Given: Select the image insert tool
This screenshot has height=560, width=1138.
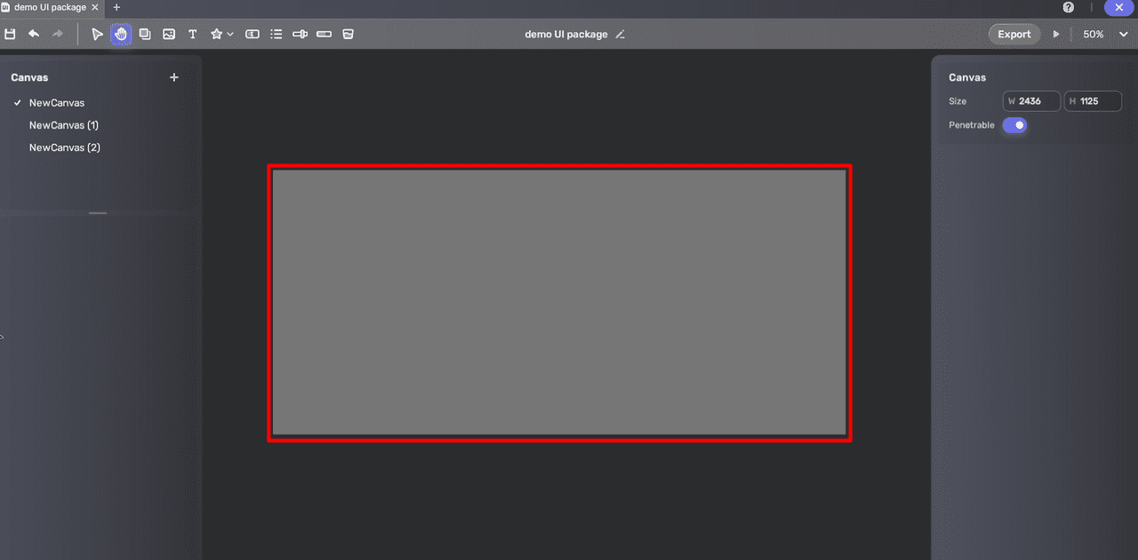Looking at the screenshot, I should [169, 35].
